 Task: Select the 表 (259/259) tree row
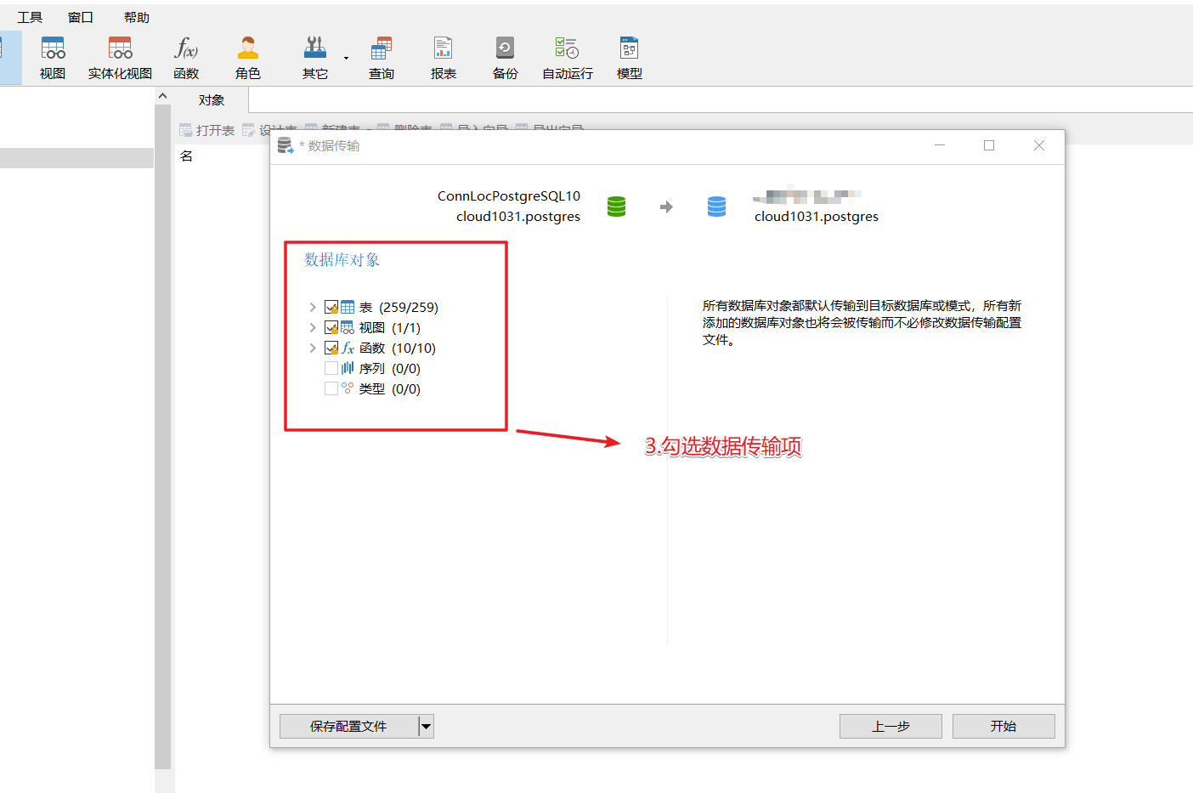[399, 308]
